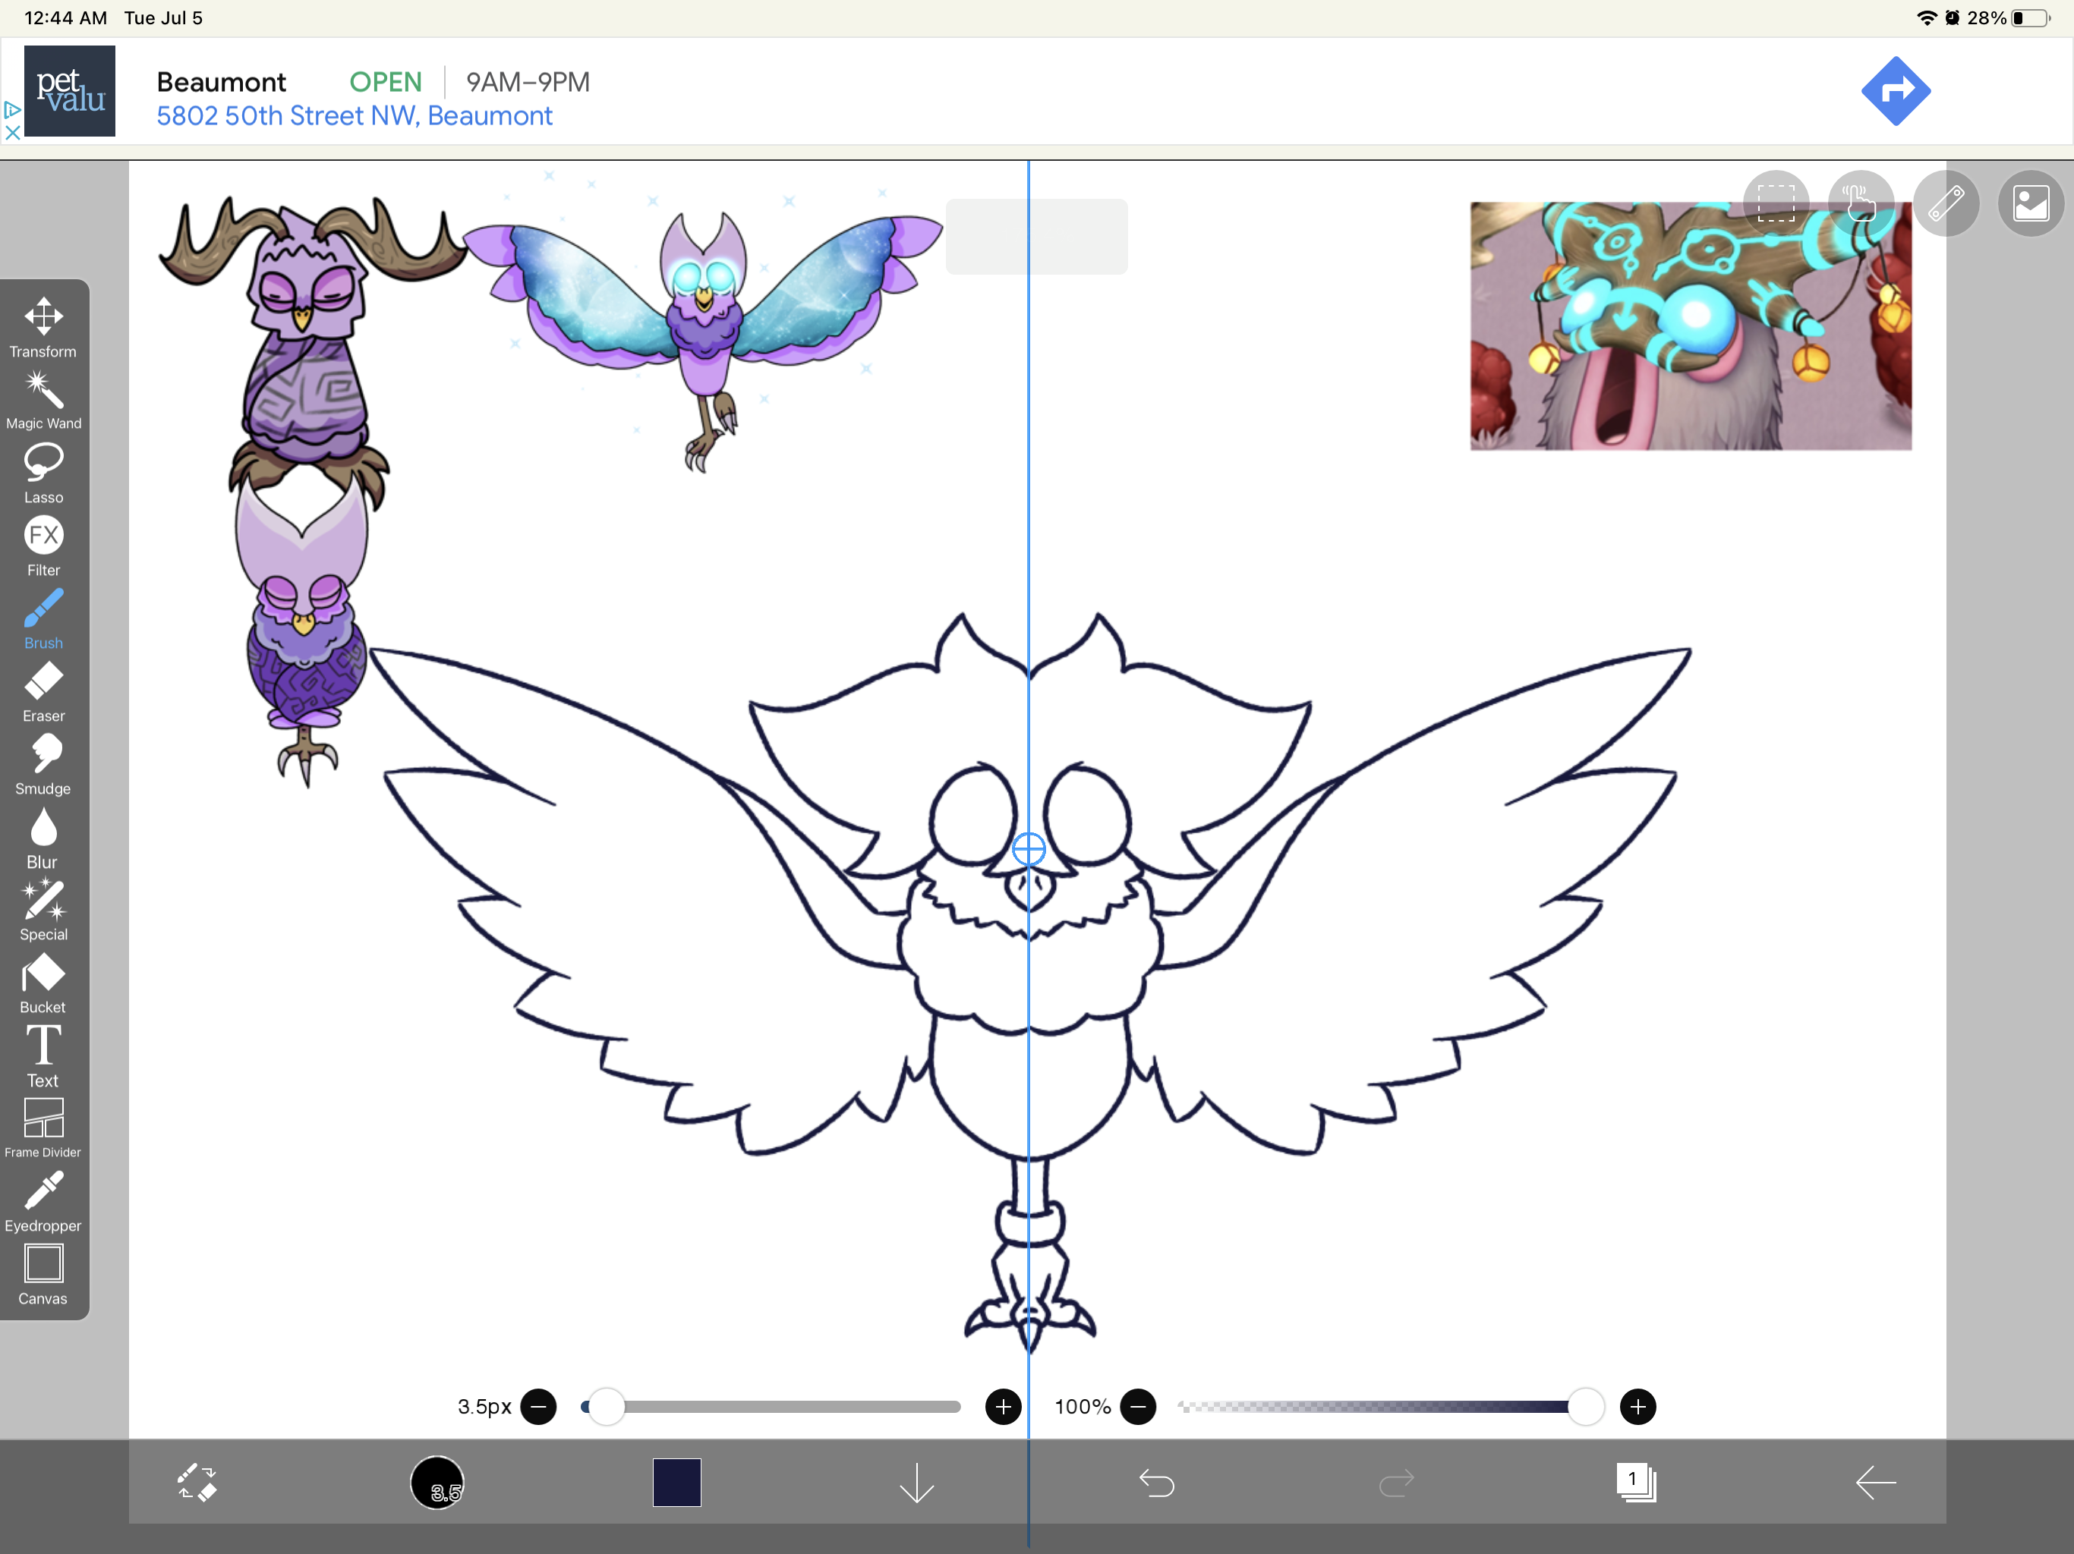Open the FX Filter tool
2074x1554 pixels.
(x=43, y=546)
